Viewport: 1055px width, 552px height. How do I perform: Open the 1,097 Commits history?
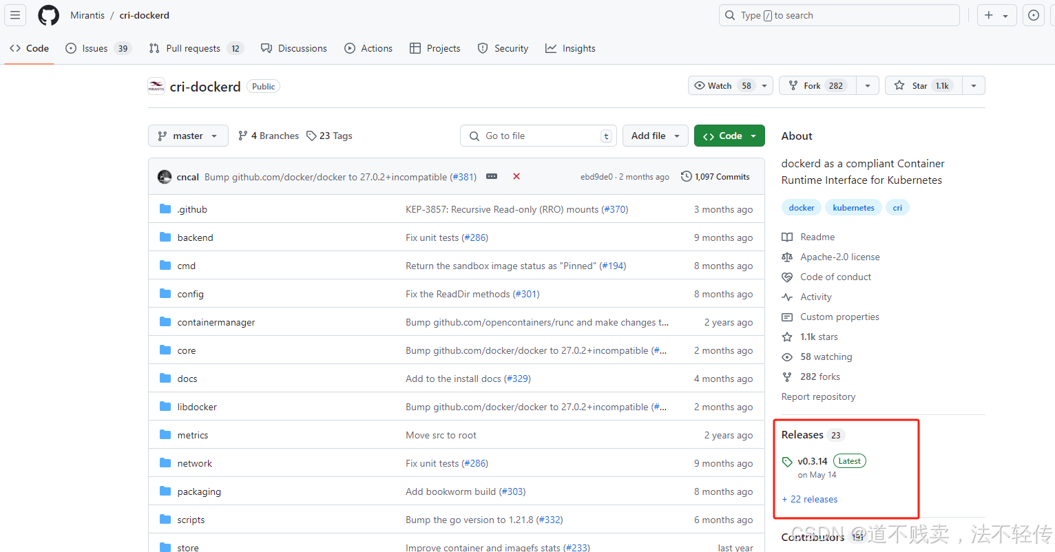715,177
